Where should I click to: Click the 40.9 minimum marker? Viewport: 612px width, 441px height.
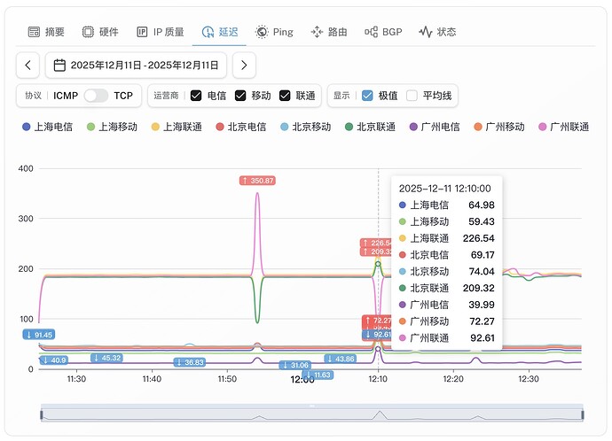(x=54, y=360)
